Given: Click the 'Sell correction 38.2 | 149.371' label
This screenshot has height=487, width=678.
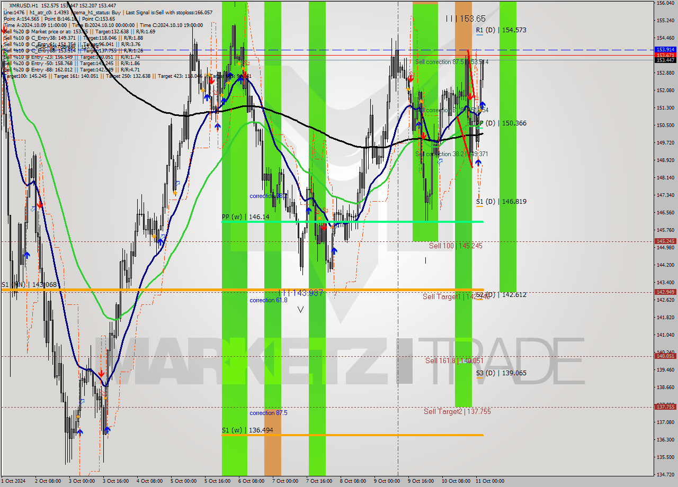Looking at the screenshot, I should [452, 154].
